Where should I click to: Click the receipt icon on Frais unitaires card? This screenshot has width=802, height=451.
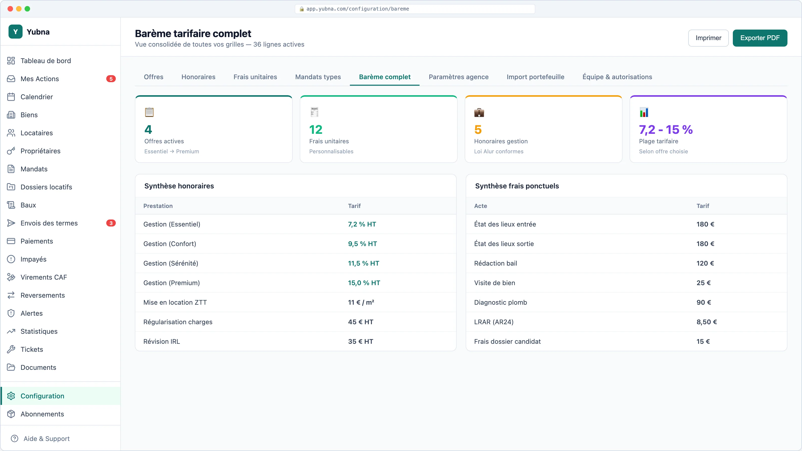(315, 112)
